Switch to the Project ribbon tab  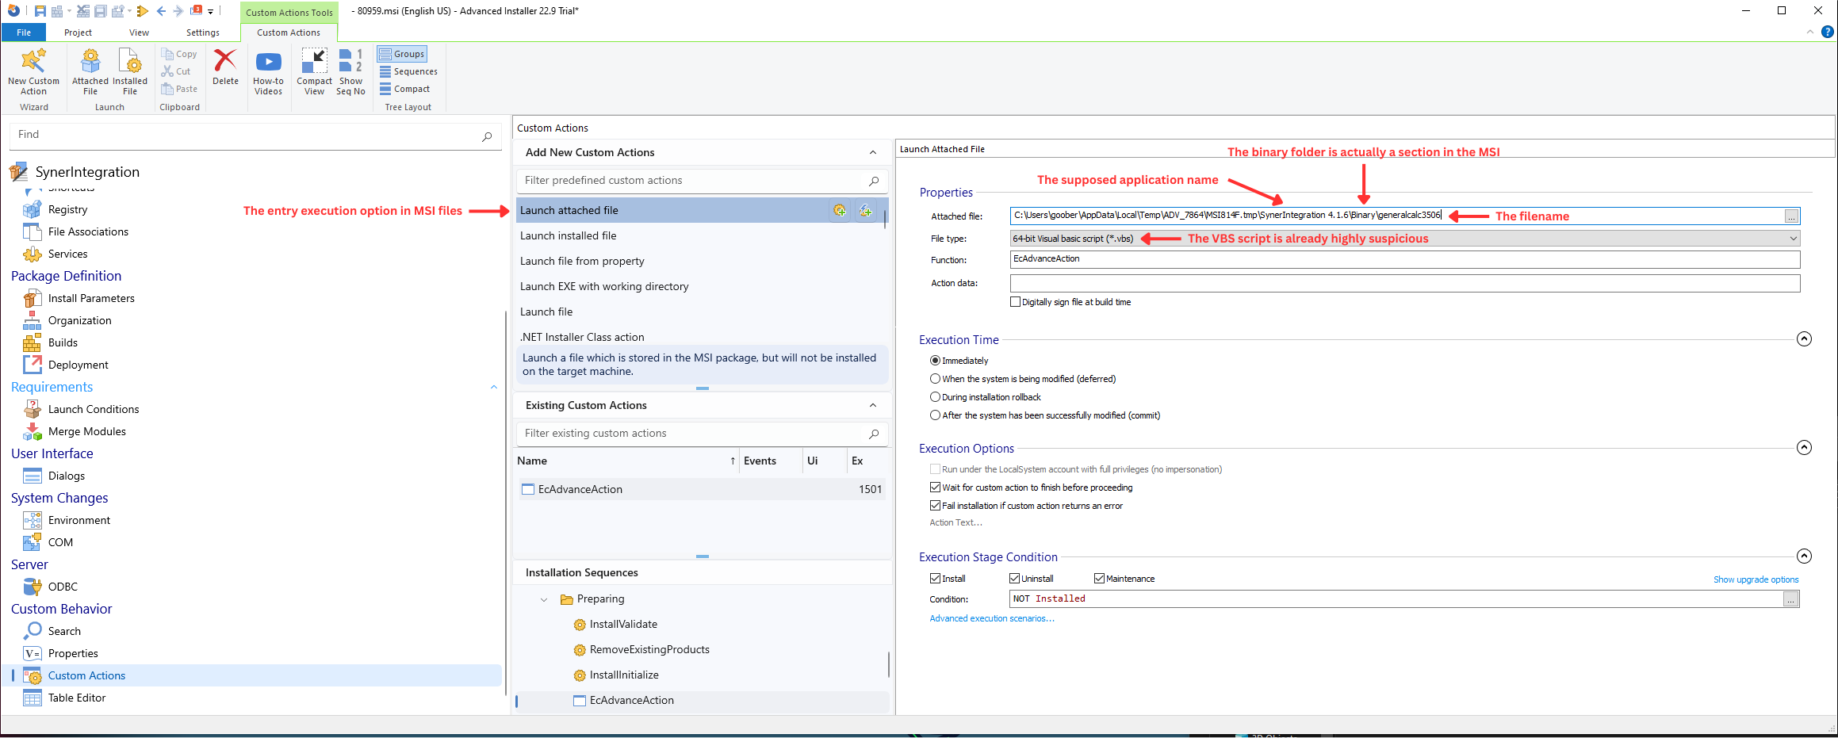pos(78,33)
